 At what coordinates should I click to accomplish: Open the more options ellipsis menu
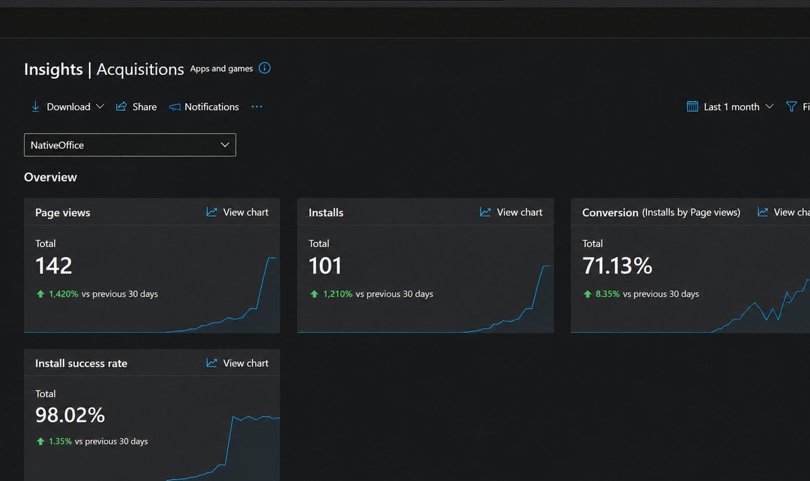pyautogui.click(x=256, y=107)
